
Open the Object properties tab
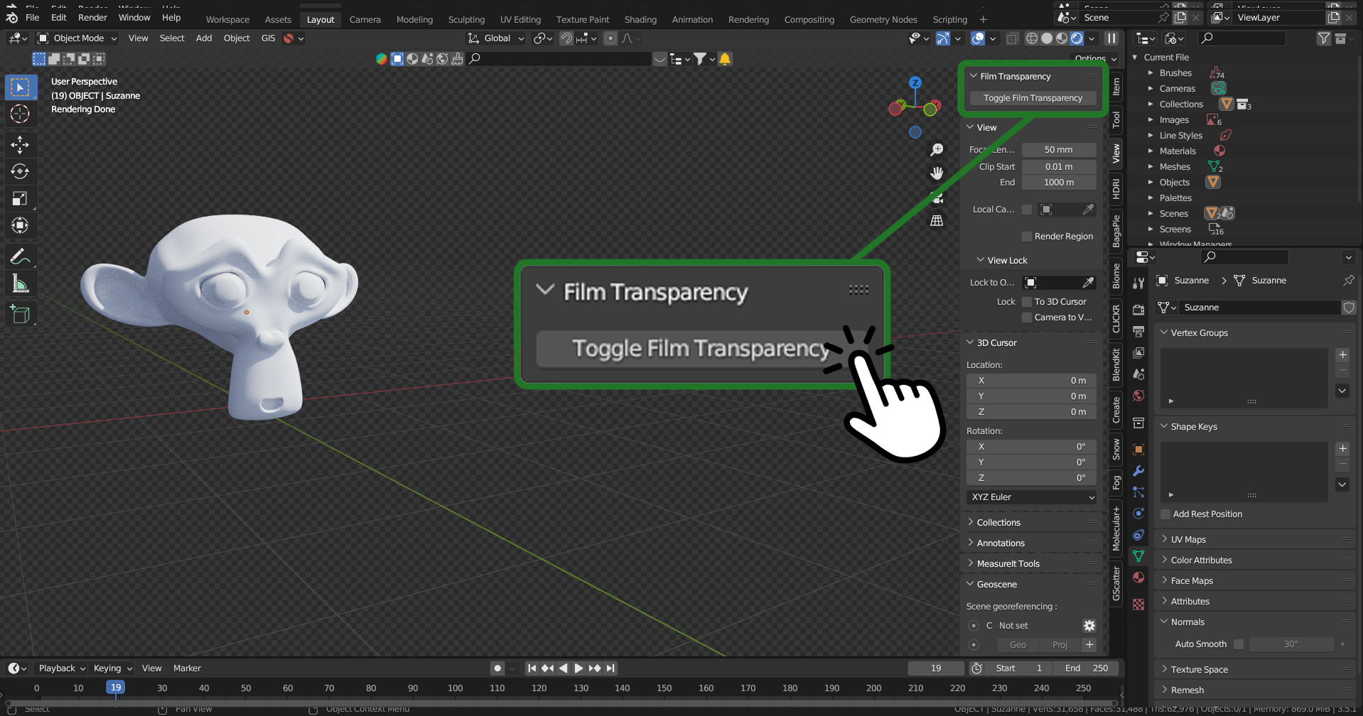tap(1138, 449)
